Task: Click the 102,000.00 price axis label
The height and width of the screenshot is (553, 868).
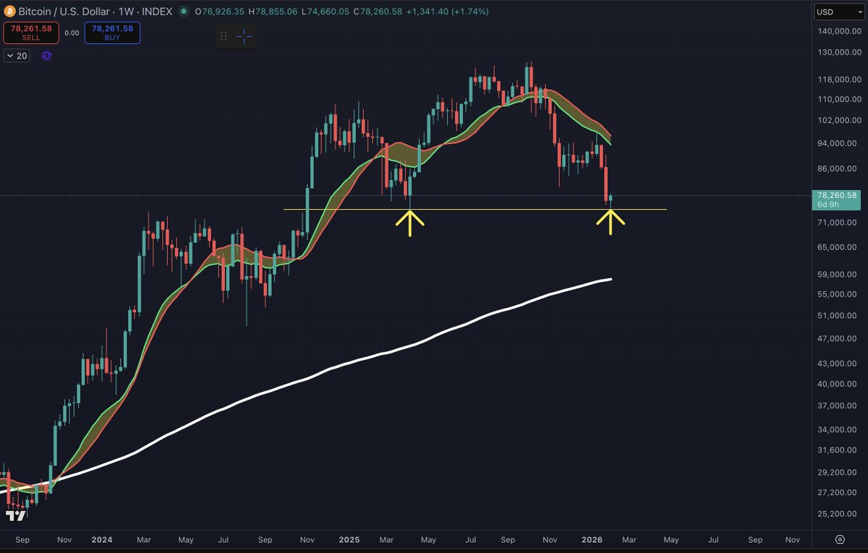Action: point(839,120)
